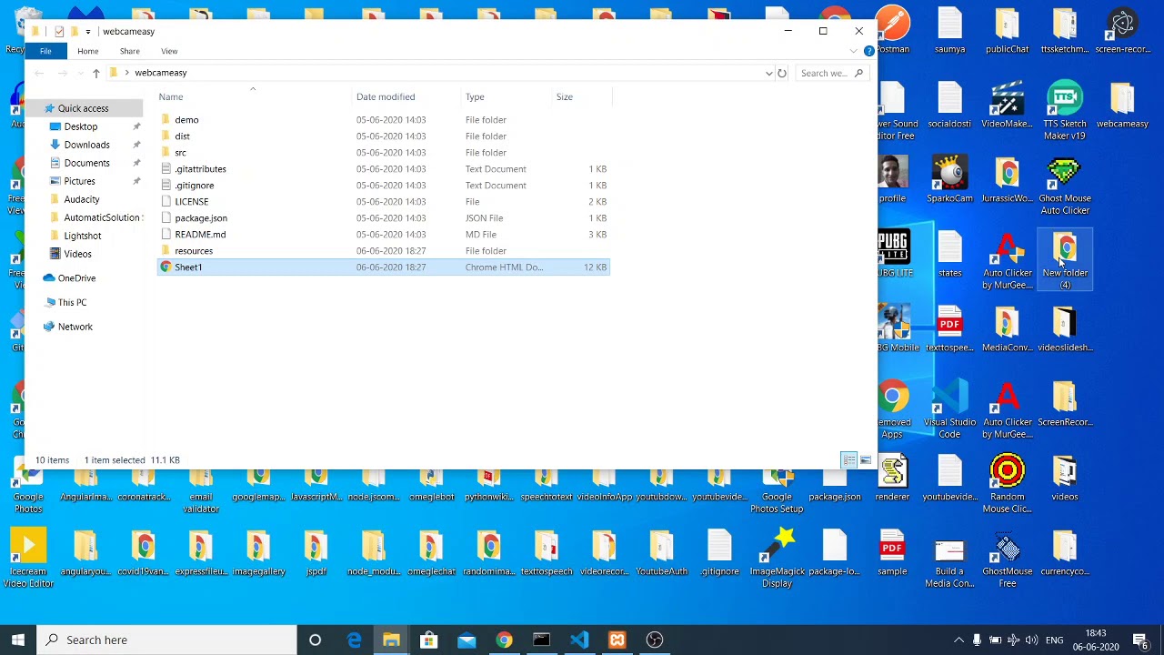Image resolution: width=1164 pixels, height=655 pixels.
Task: Toggle details view button in status bar
Action: [848, 460]
